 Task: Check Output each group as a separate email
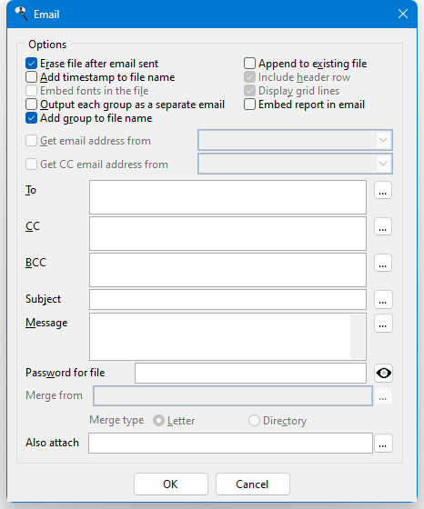31,105
